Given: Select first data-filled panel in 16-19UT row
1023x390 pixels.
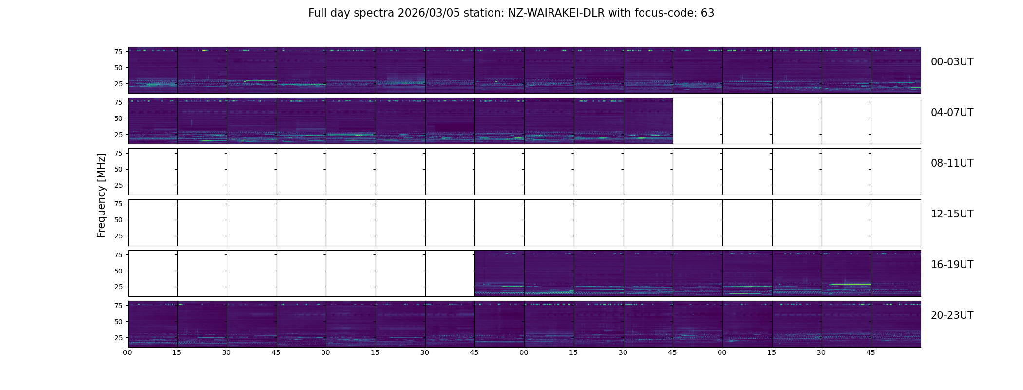Looking at the screenshot, I should click(x=500, y=273).
